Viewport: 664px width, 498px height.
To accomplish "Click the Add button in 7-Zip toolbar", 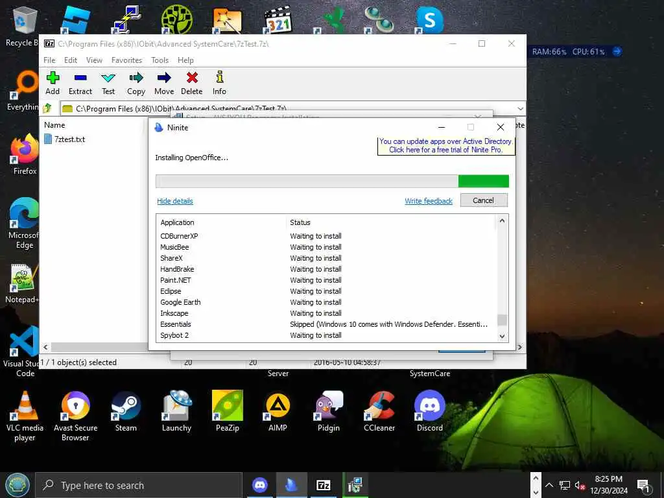I will tap(53, 84).
